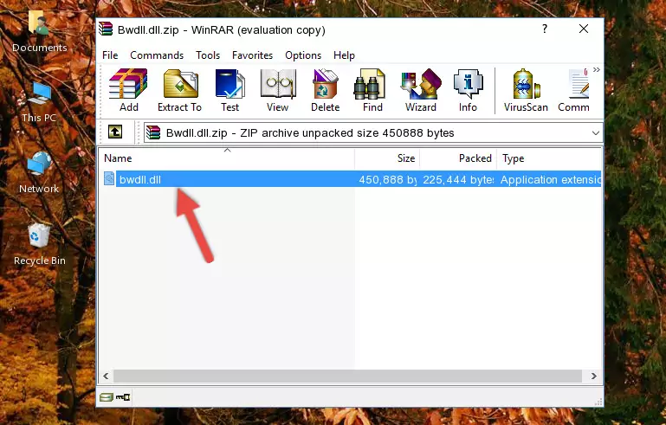Click the Application extension type cell
Viewport: 666px width, 425px height.
[551, 179]
